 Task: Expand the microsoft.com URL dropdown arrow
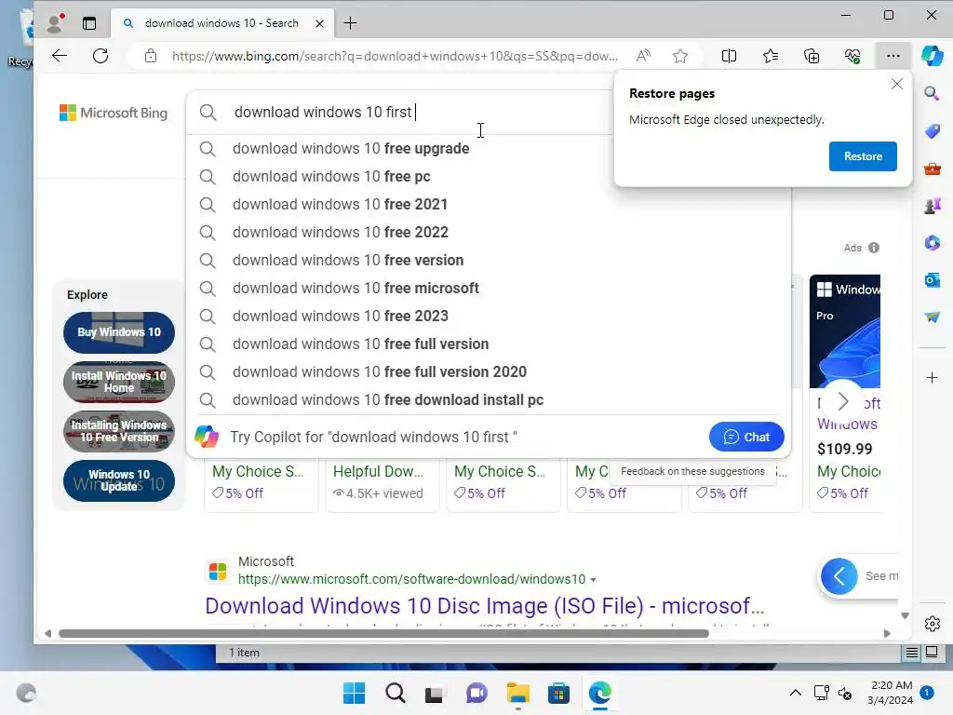tap(593, 580)
